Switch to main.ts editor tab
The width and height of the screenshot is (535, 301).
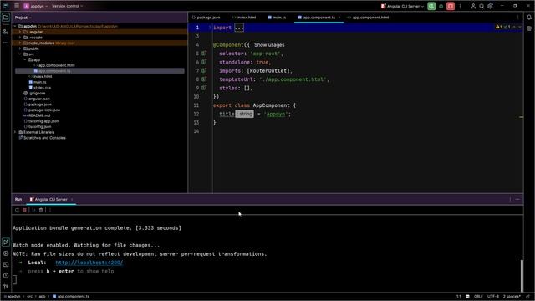(277, 18)
